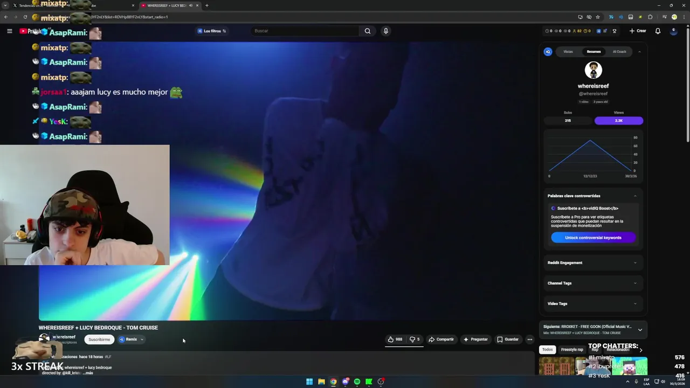The width and height of the screenshot is (690, 388).
Task: Open the YouTube hamburger guide menu
Action: (x=9, y=31)
